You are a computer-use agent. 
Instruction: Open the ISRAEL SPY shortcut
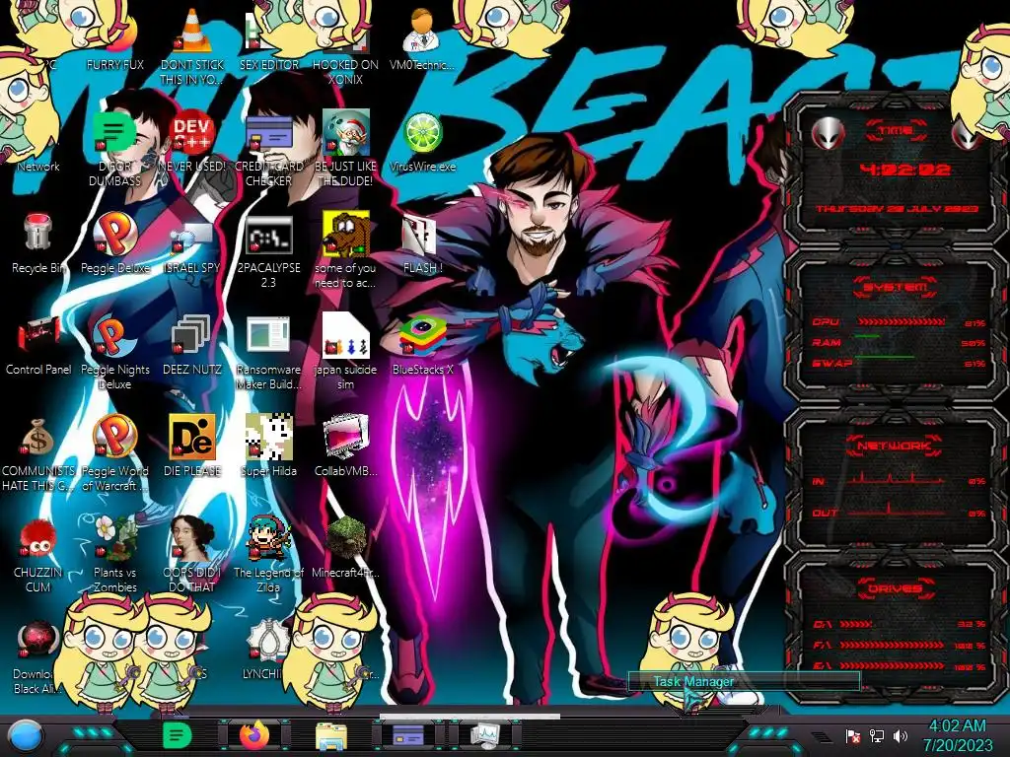192,243
